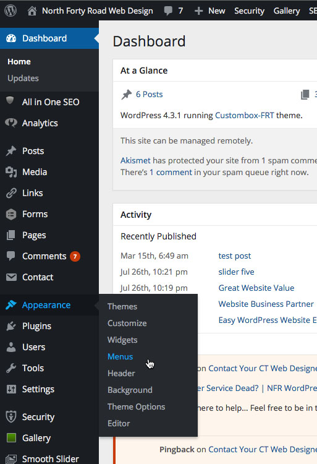Open Contact Your CT Web Designer Pingback link

263,449
